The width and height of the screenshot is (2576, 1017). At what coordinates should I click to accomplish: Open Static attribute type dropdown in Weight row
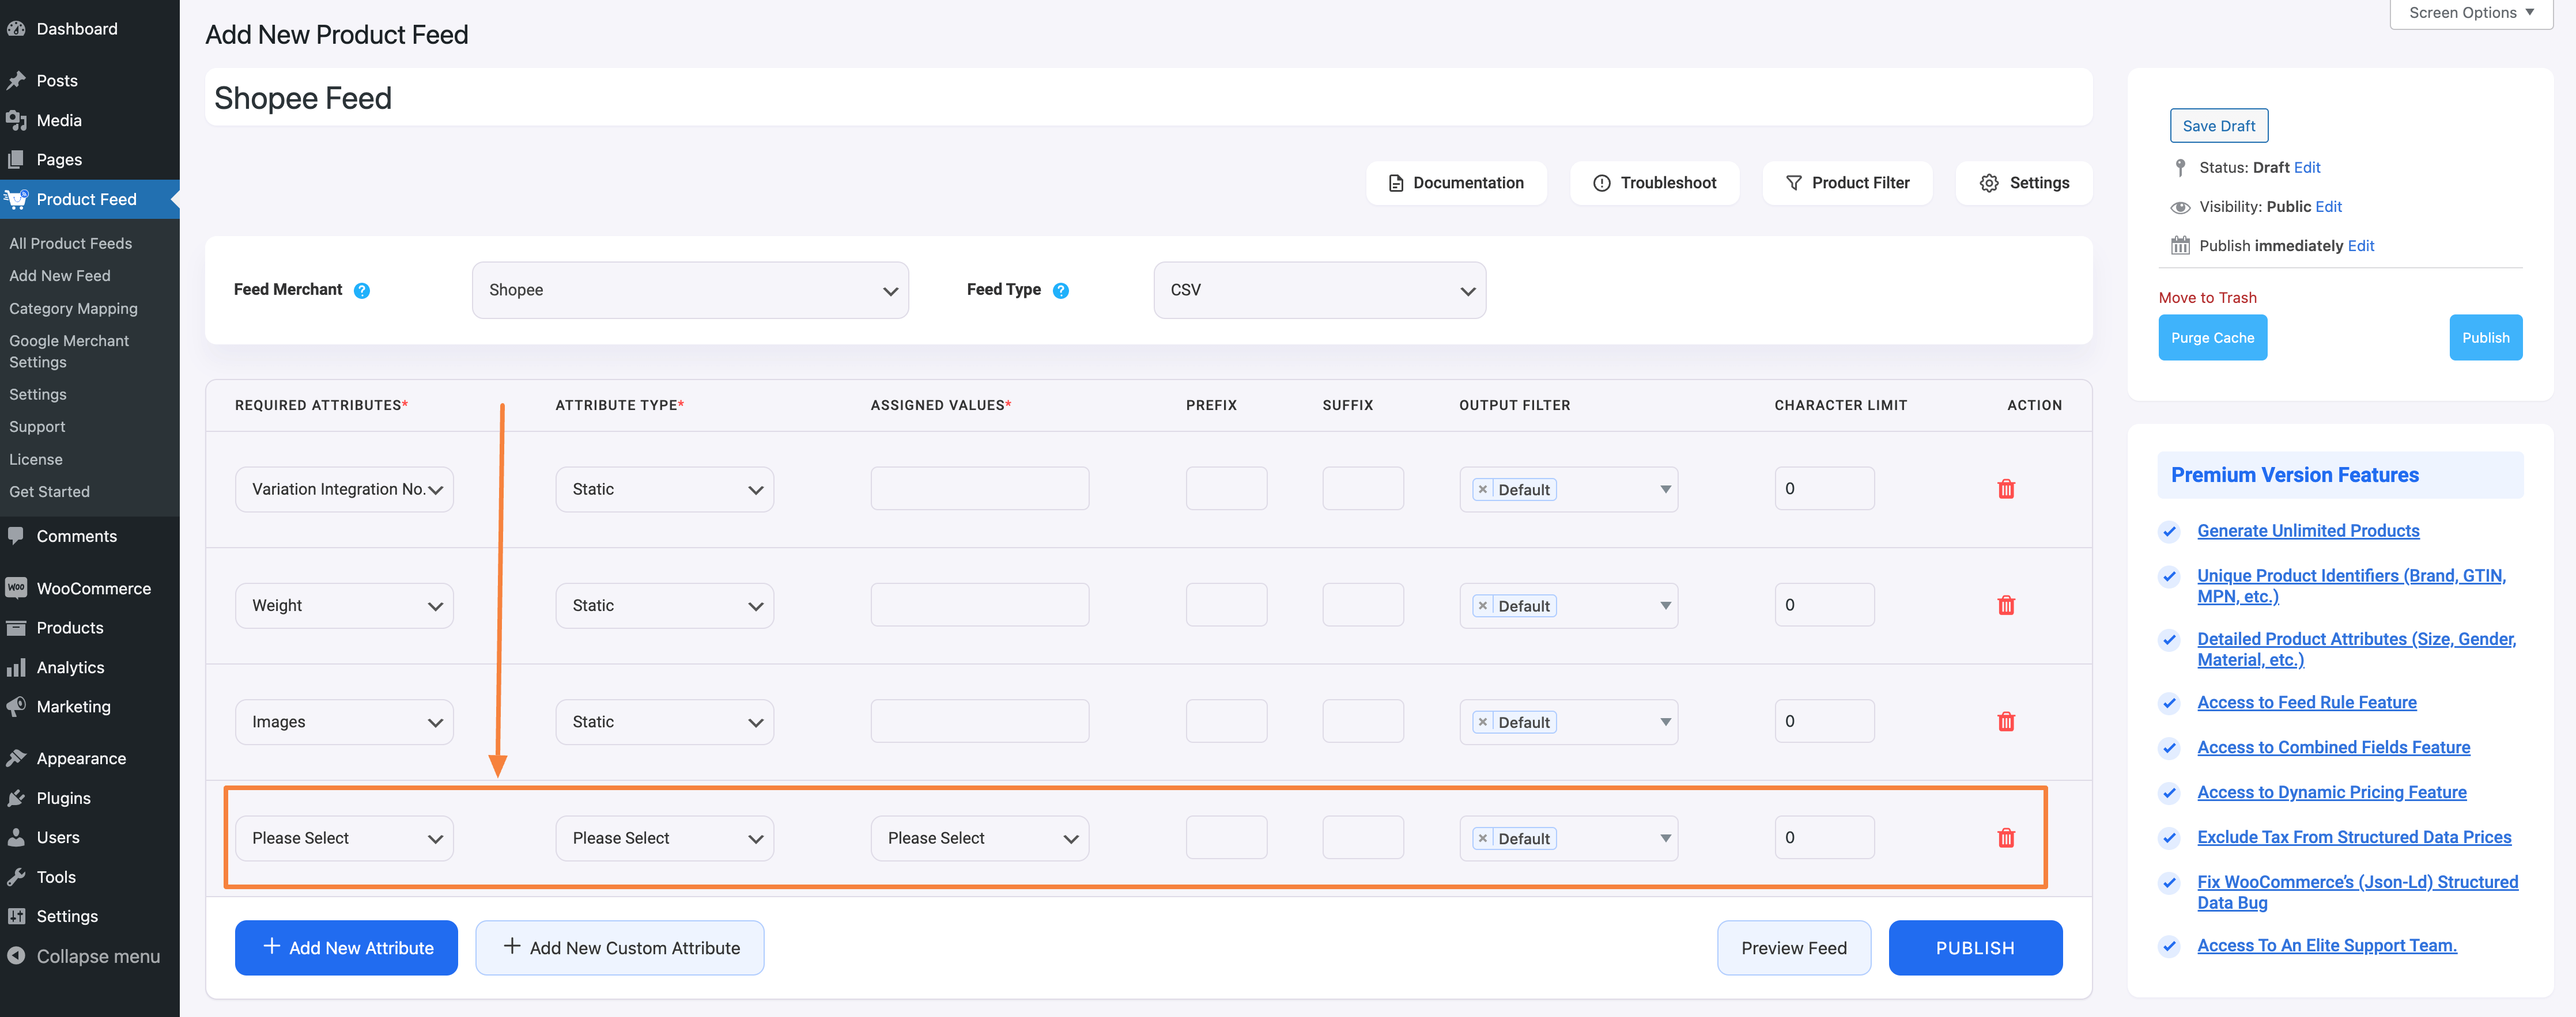tap(664, 605)
